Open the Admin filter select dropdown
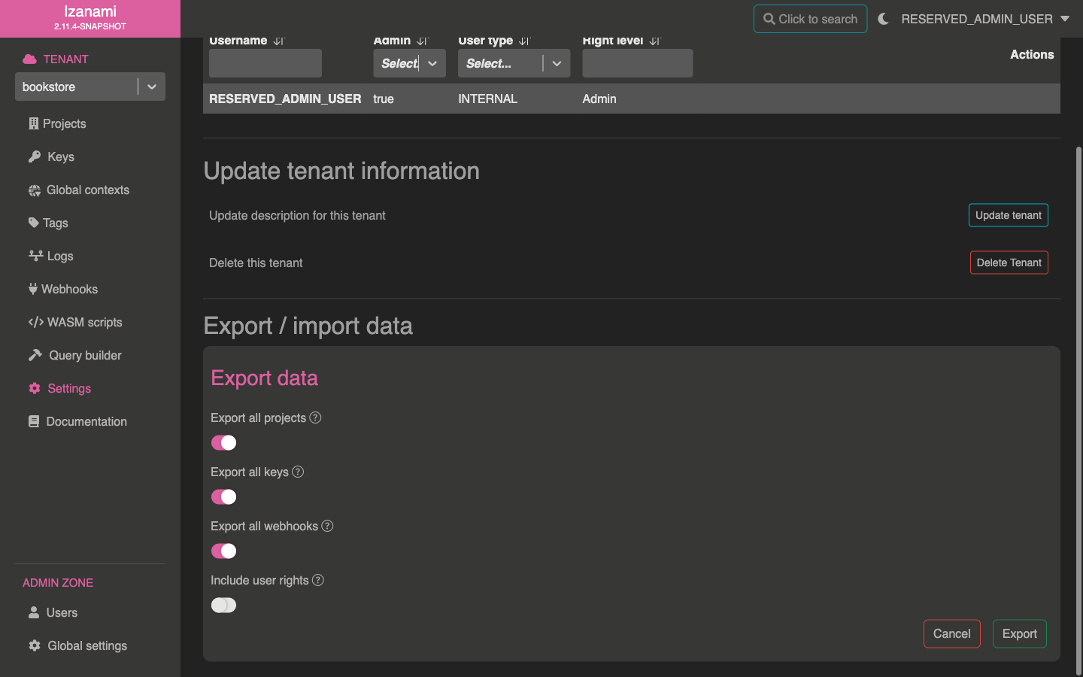The height and width of the screenshot is (677, 1083). tap(432, 64)
